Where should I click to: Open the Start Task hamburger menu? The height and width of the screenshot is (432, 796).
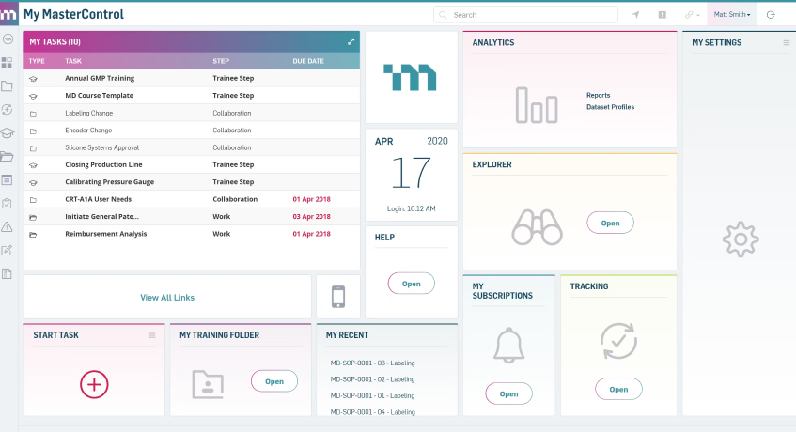tap(152, 335)
